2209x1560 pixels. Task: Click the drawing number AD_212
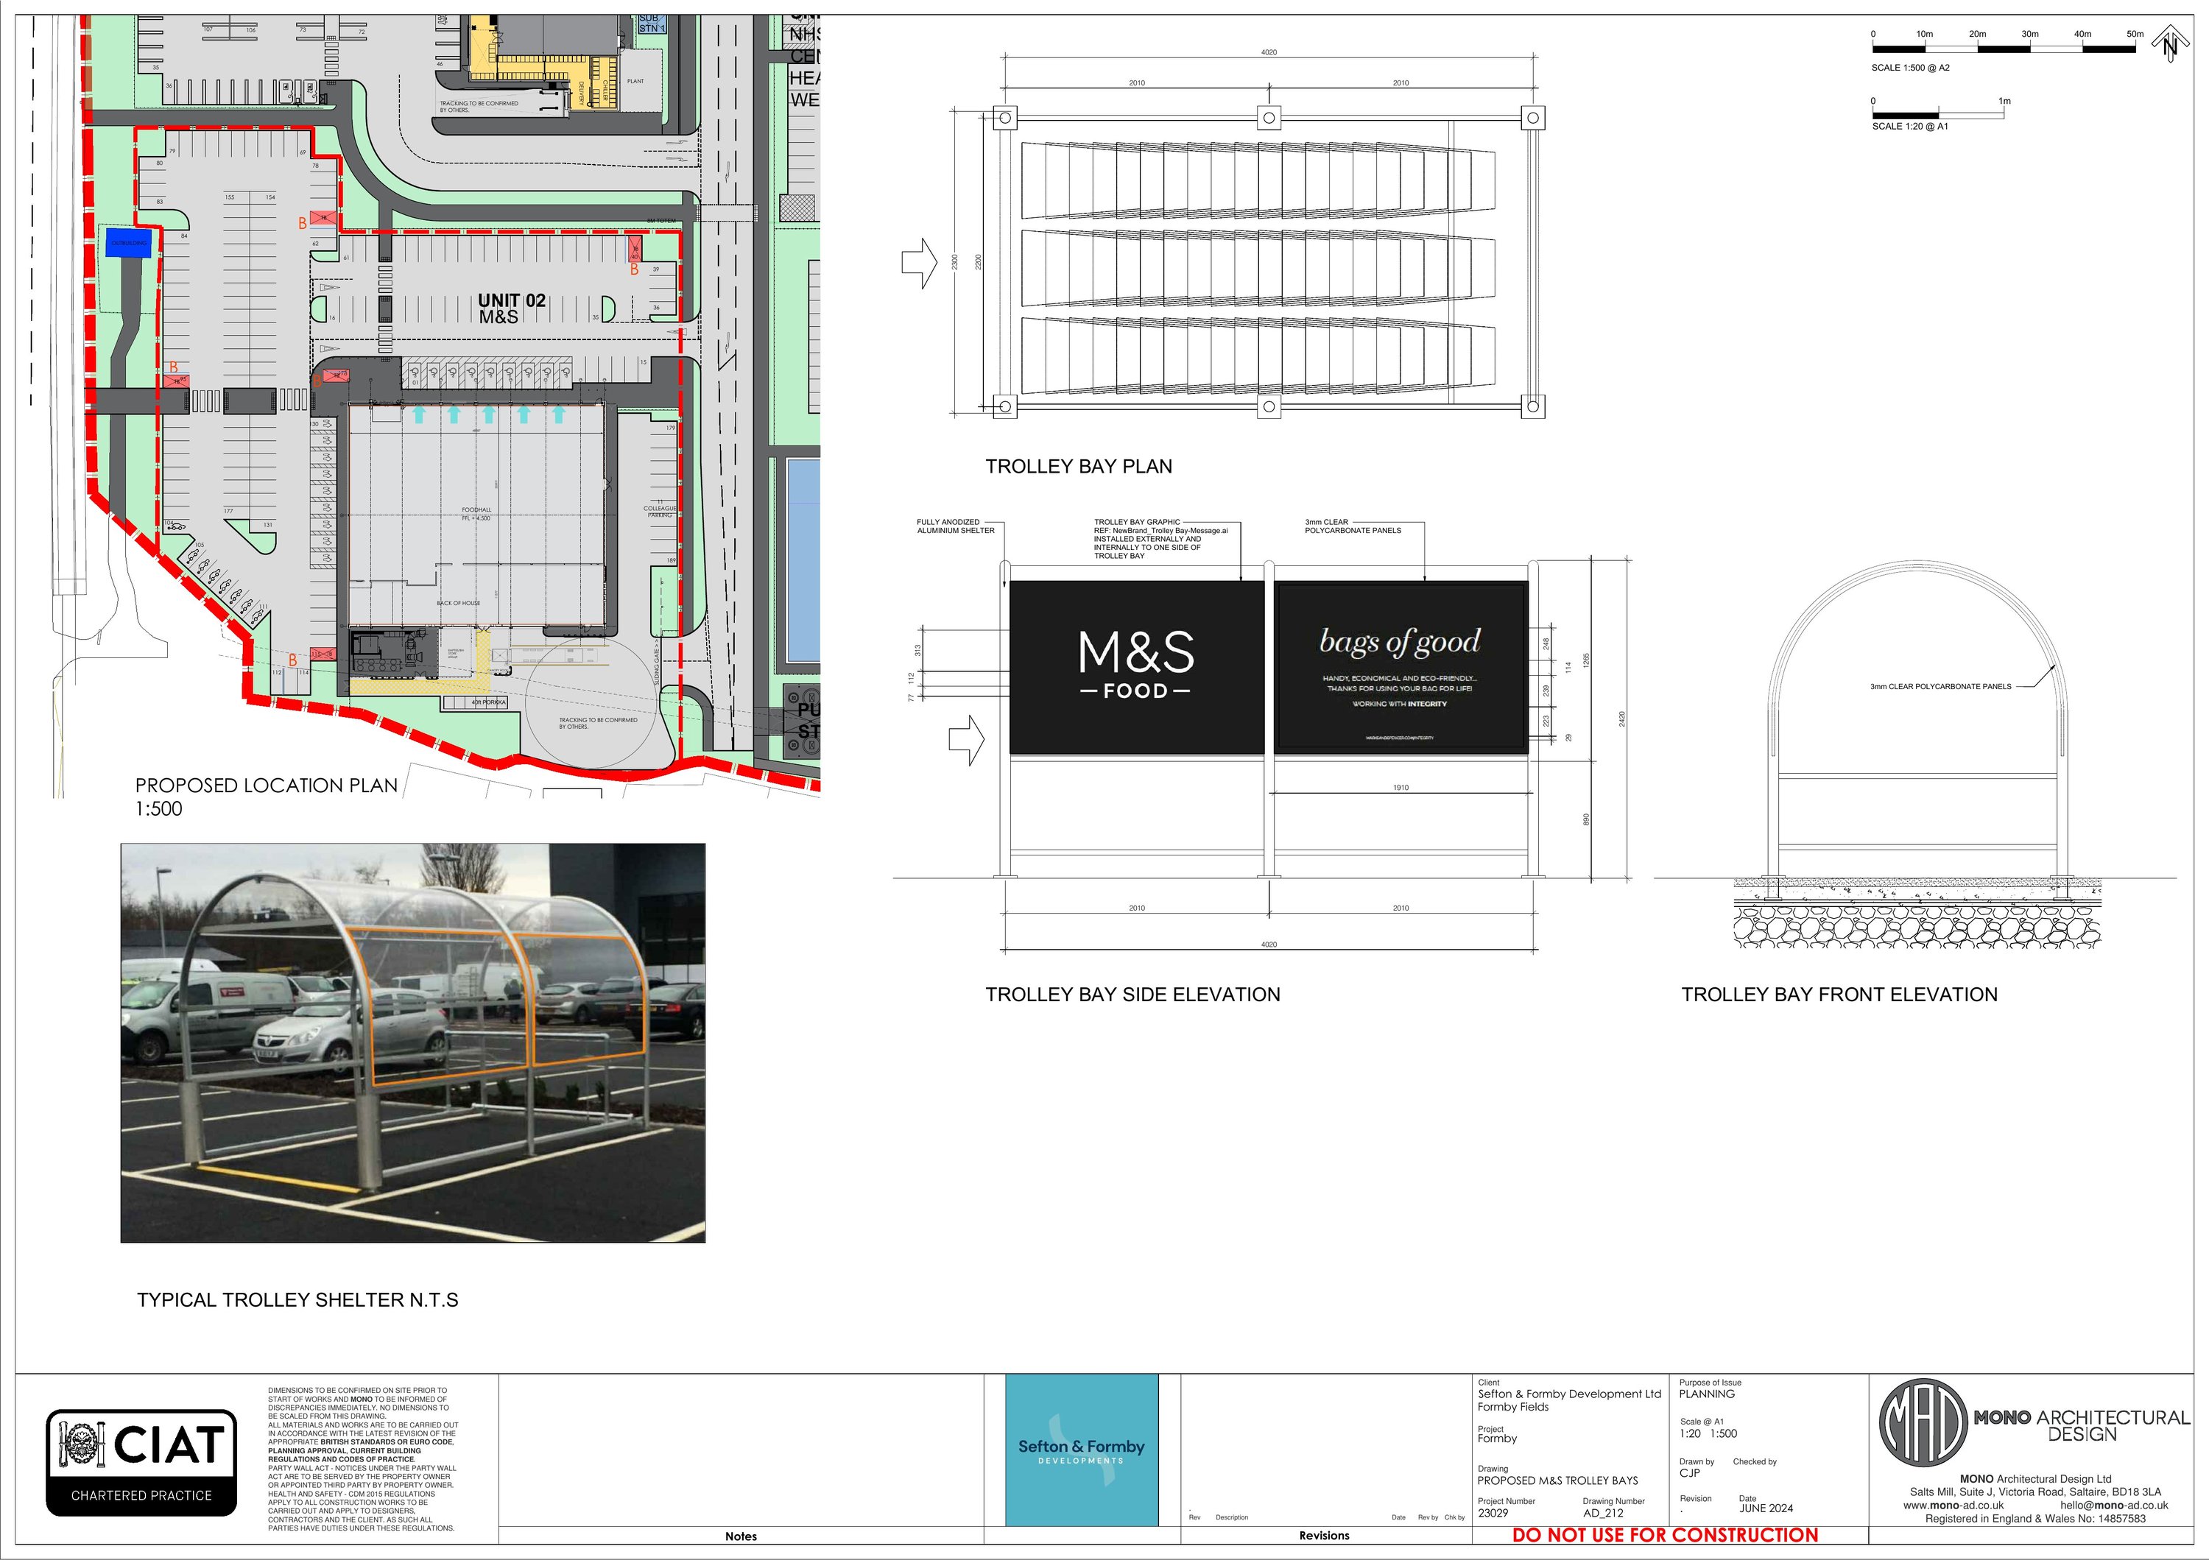[x=1603, y=1513]
